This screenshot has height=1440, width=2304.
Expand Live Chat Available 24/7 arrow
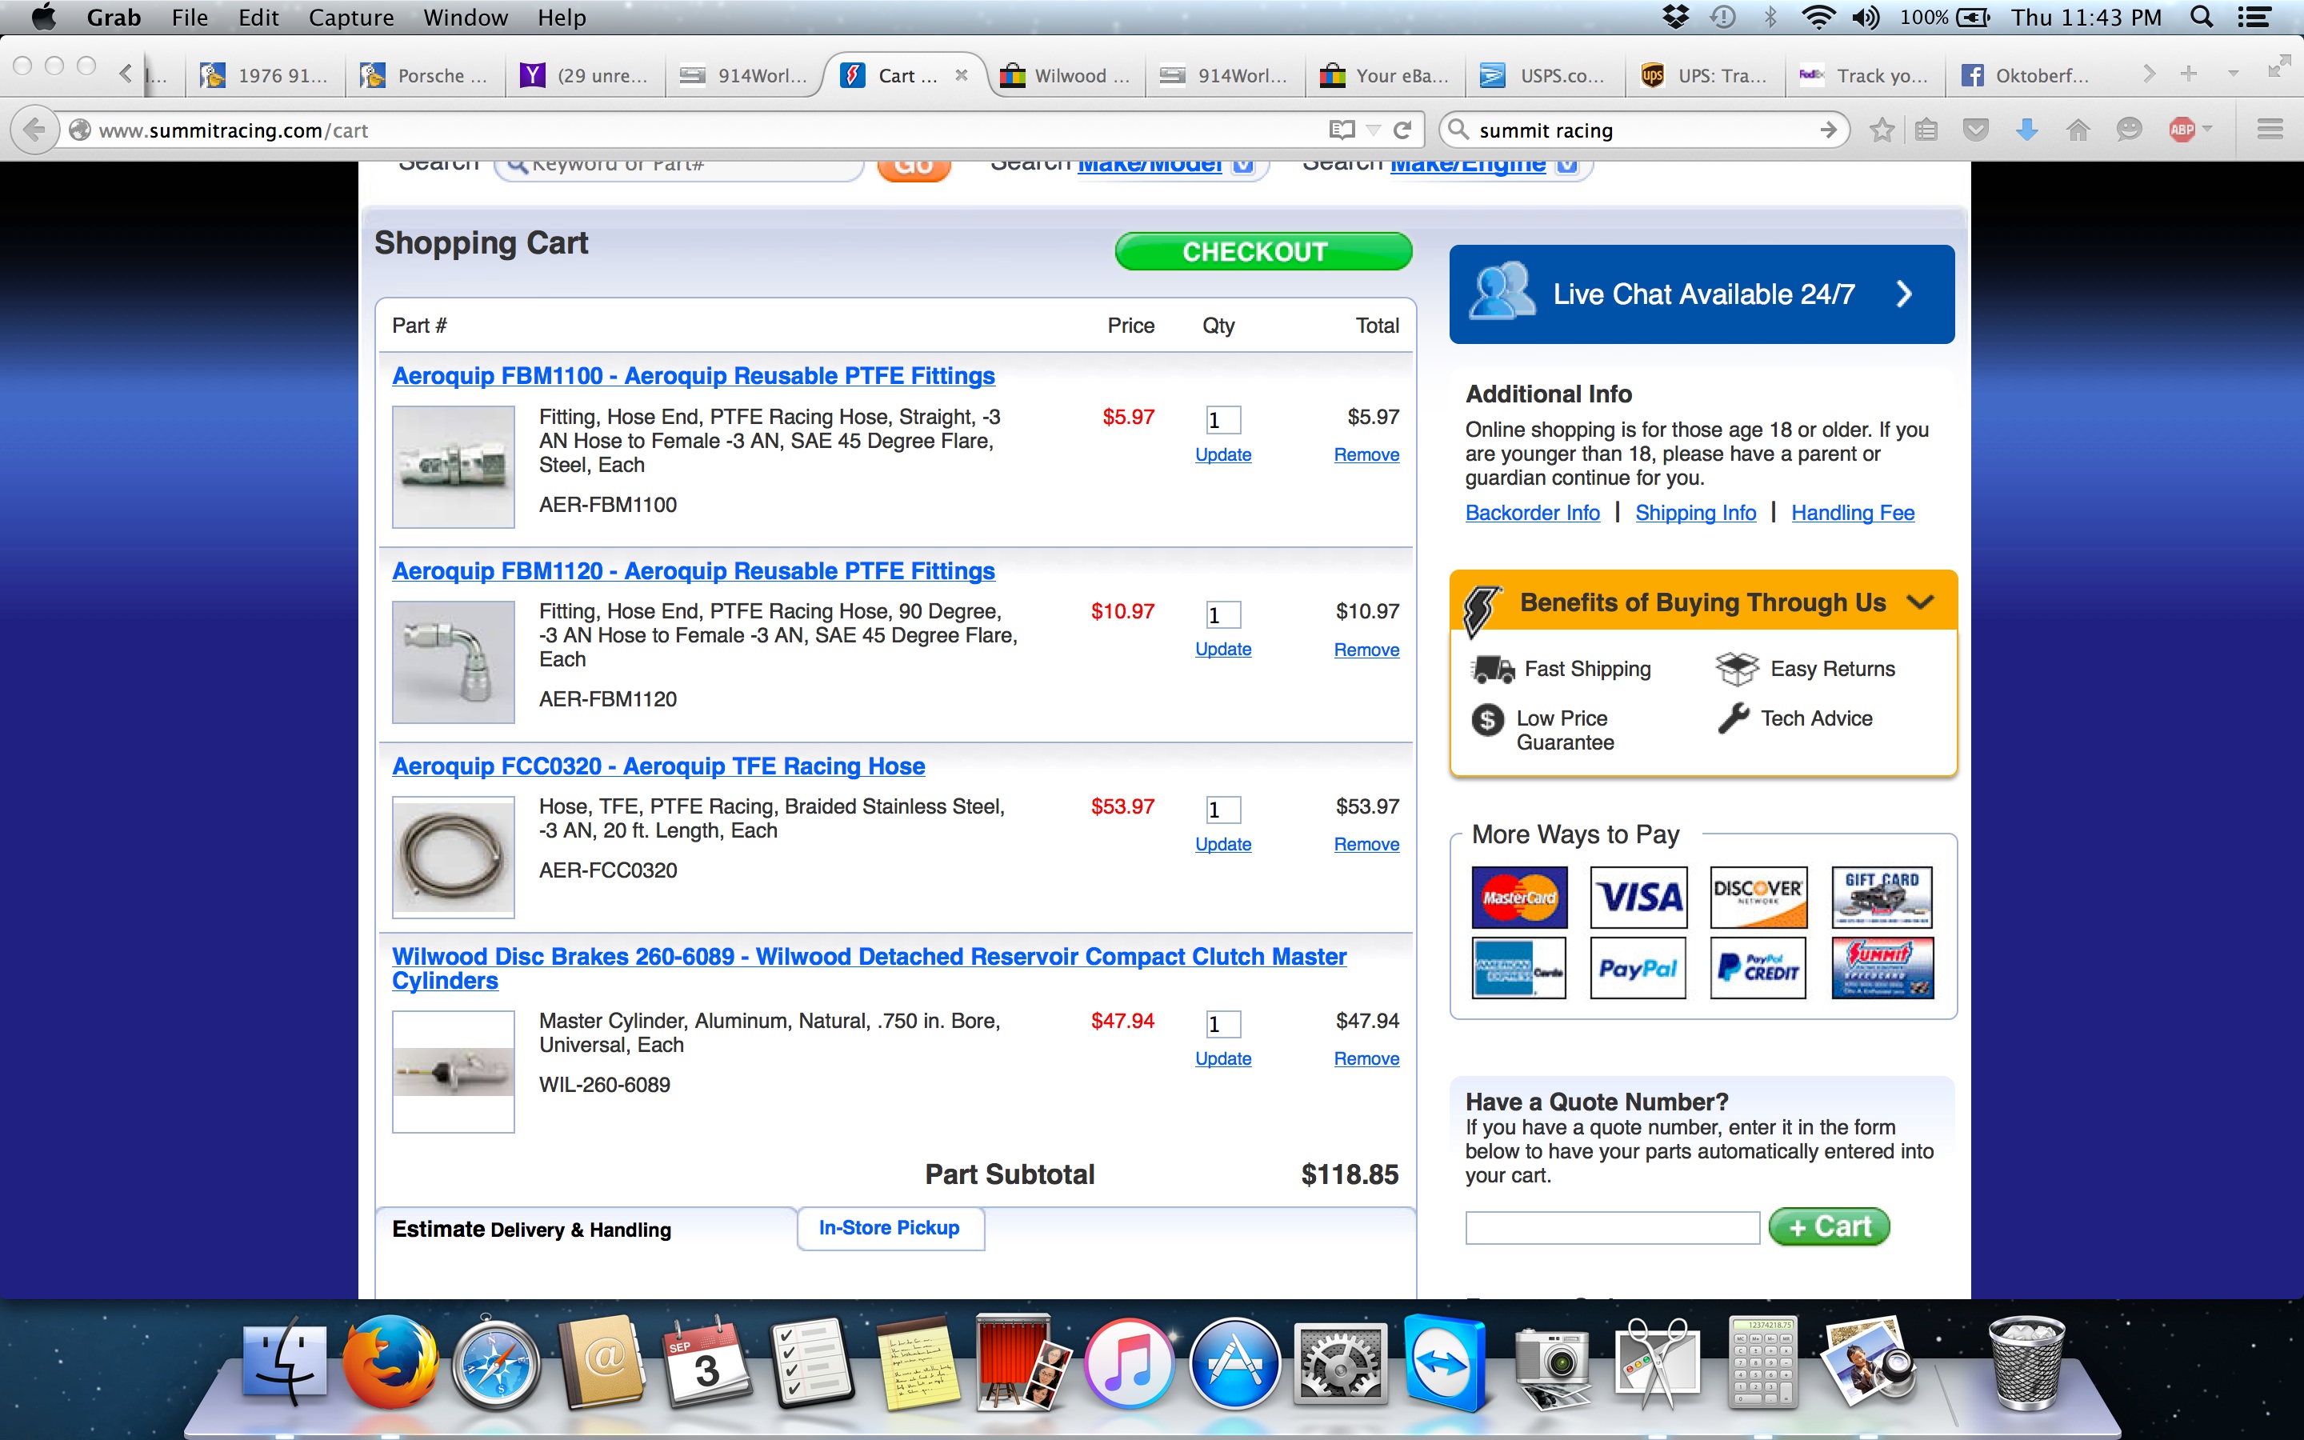coord(1903,294)
